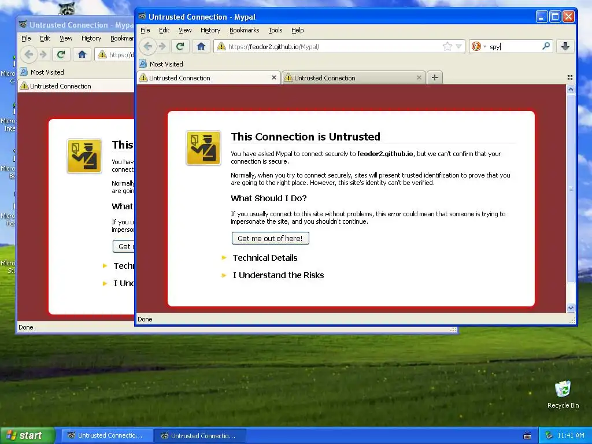Open the Edit menu in the background window
The width and height of the screenshot is (592, 444).
pos(45,38)
